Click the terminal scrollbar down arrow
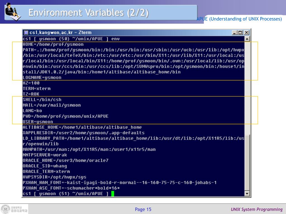Image resolution: width=286 pixels, height=214 pixels. [247, 193]
